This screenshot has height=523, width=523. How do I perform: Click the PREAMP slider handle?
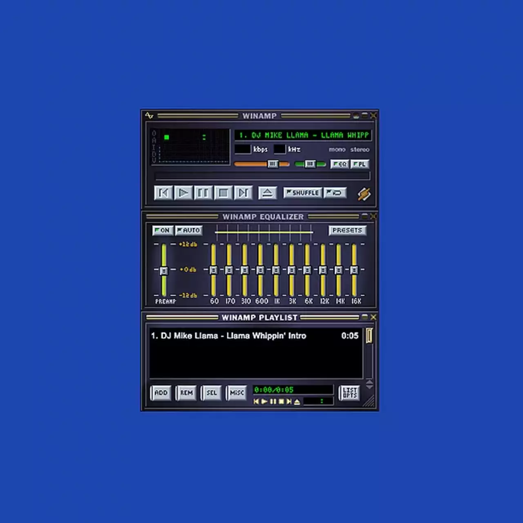163,270
